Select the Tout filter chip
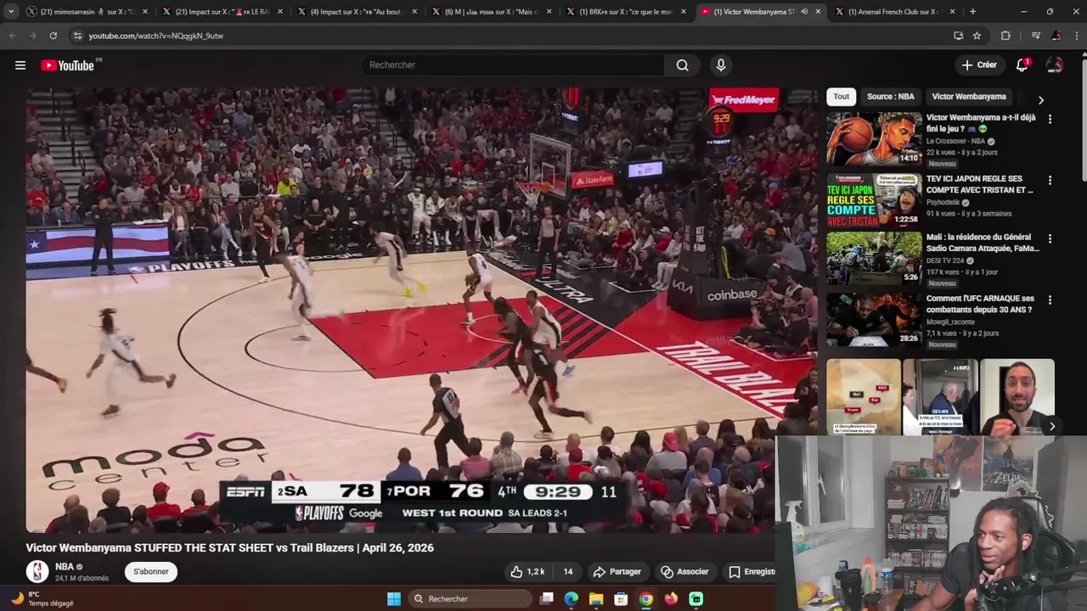Viewport: 1087px width, 611px height. pyautogui.click(x=842, y=97)
